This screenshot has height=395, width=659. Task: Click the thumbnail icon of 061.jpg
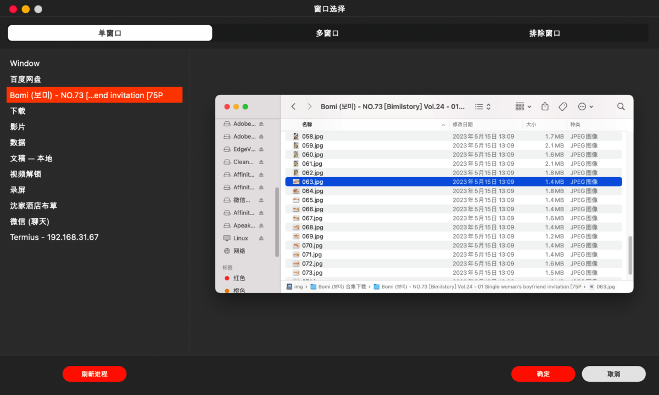click(296, 163)
